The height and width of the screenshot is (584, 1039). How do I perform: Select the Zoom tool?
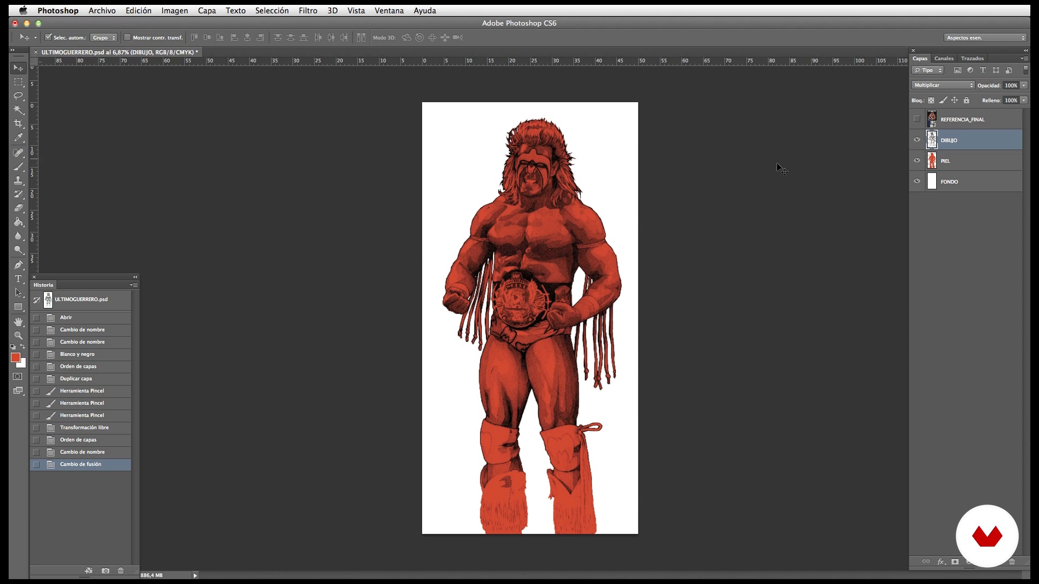[x=18, y=335]
